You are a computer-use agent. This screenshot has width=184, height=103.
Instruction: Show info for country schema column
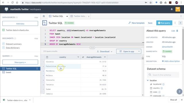point(162,88)
